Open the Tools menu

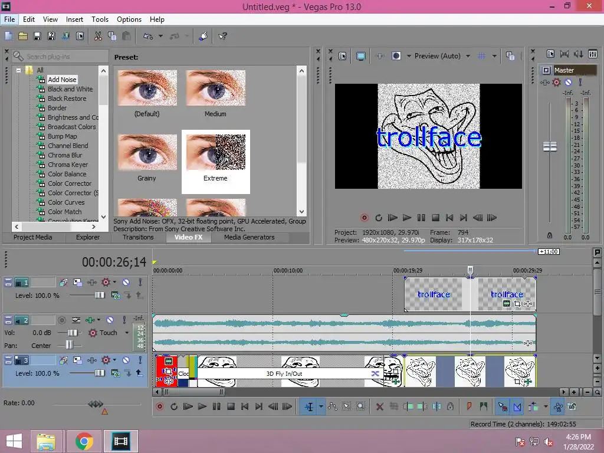[x=100, y=19]
